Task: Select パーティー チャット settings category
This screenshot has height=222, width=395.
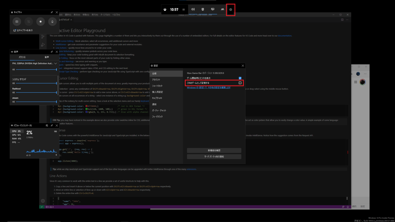Action: click(x=166, y=111)
